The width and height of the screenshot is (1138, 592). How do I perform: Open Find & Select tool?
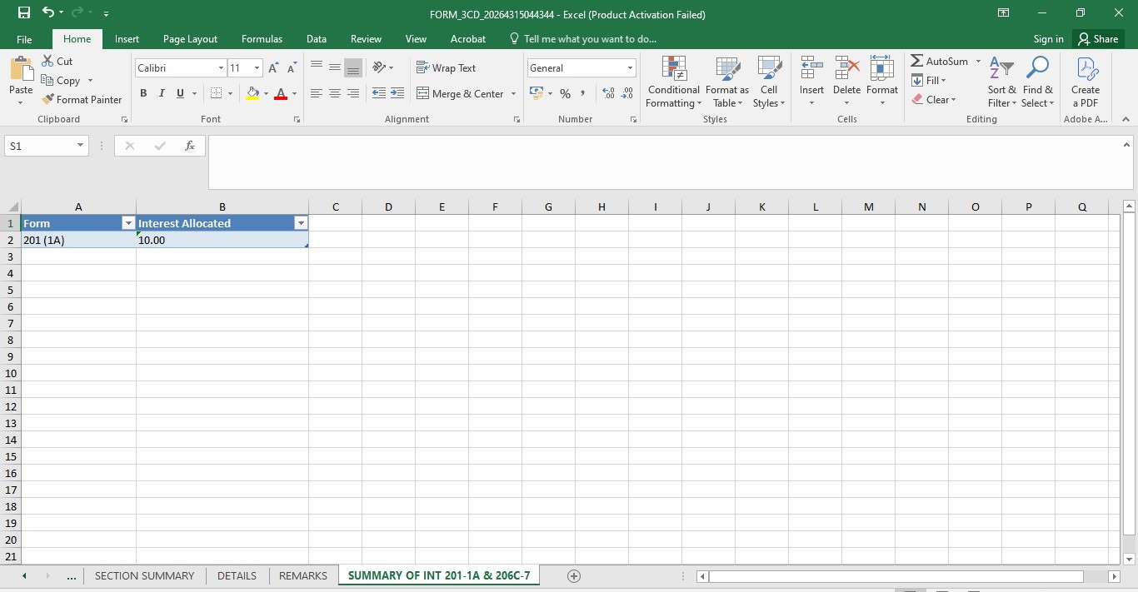(x=1038, y=82)
